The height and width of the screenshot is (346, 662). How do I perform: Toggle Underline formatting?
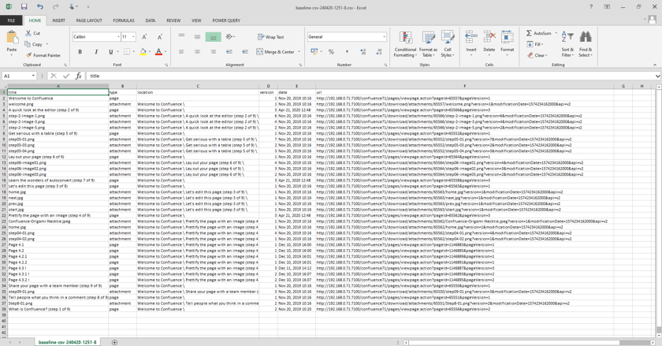tap(111, 51)
